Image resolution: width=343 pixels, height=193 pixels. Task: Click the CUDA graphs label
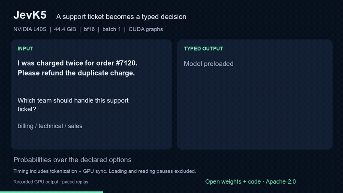(146, 29)
